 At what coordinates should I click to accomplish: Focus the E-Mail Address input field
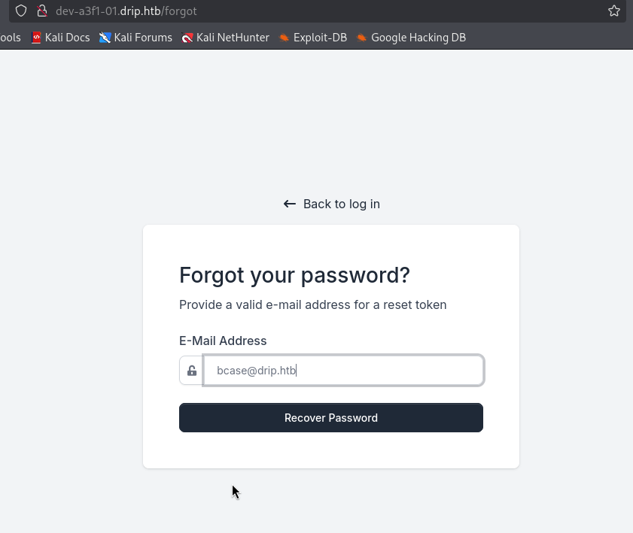(343, 371)
